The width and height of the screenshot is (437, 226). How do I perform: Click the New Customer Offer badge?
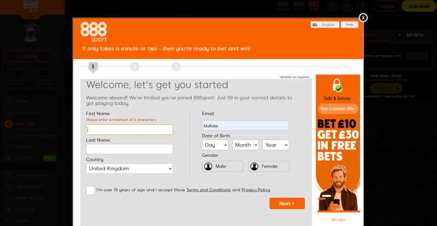[x=338, y=109]
